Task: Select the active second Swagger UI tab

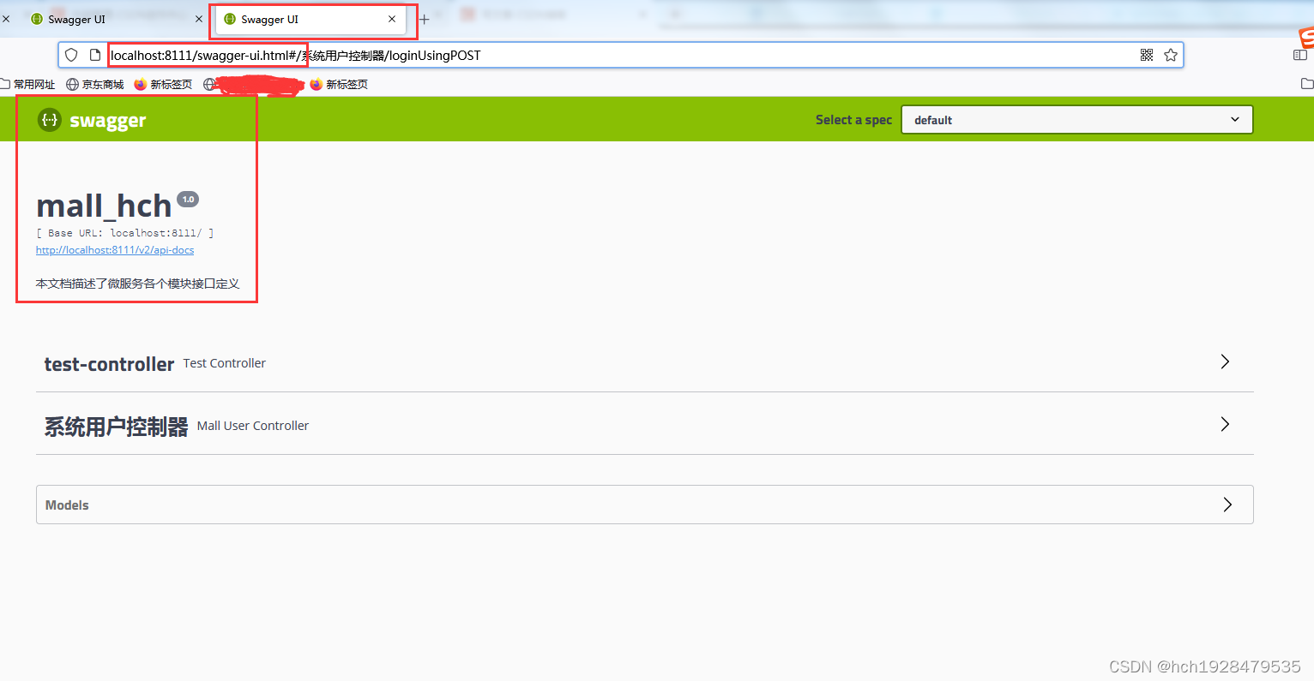Action: (309, 19)
